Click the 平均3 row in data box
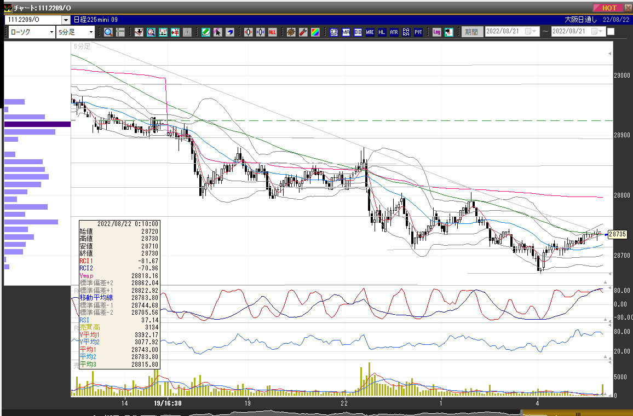Screen dimensions: 633x416 pyautogui.click(x=119, y=365)
